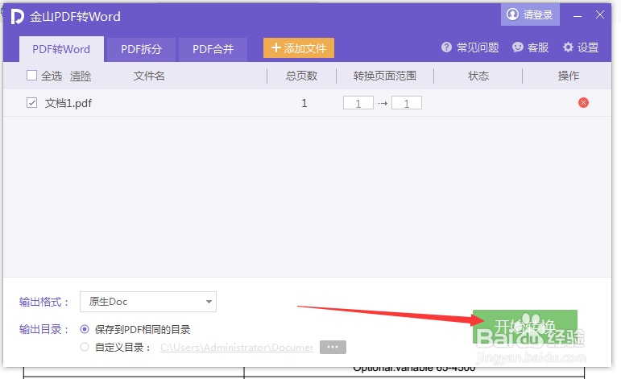Click the 添加文件 button
The width and height of the screenshot is (621, 379).
(299, 47)
